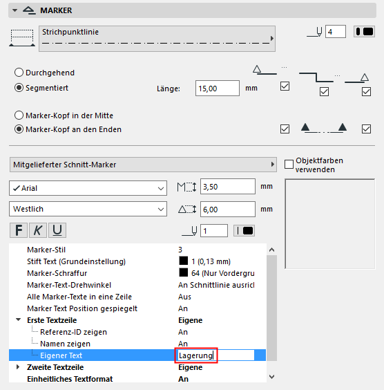The image size is (384, 390).
Task: Click the Eigener Text field containing Lagerung
Action: [215, 355]
